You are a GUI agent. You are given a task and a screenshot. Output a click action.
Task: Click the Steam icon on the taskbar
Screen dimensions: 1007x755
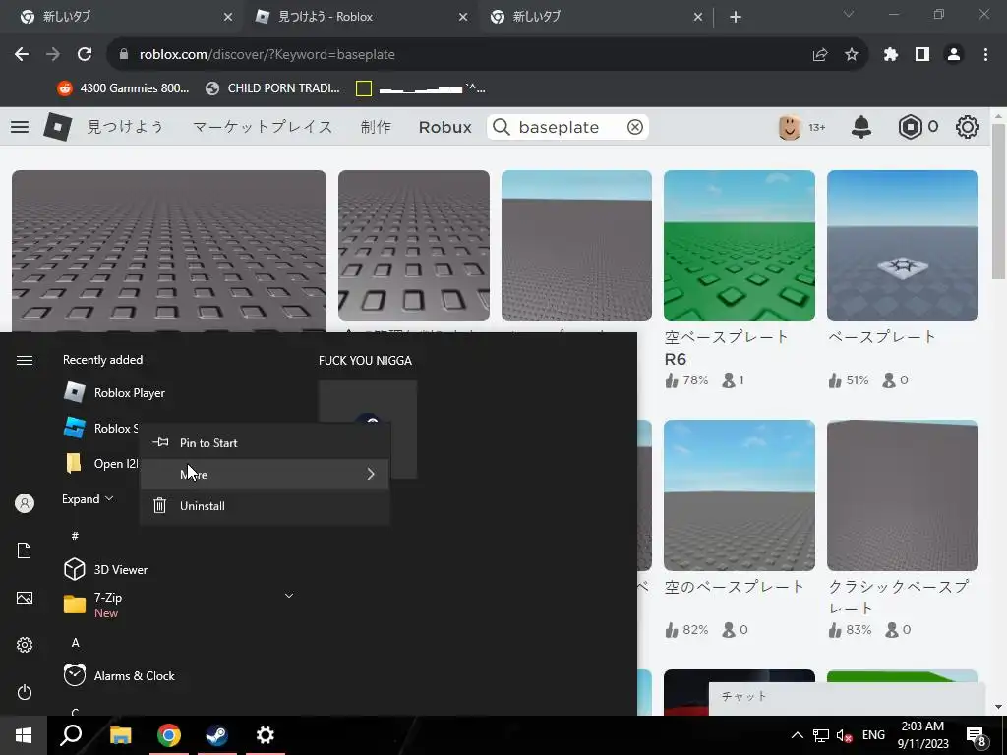coord(217,735)
